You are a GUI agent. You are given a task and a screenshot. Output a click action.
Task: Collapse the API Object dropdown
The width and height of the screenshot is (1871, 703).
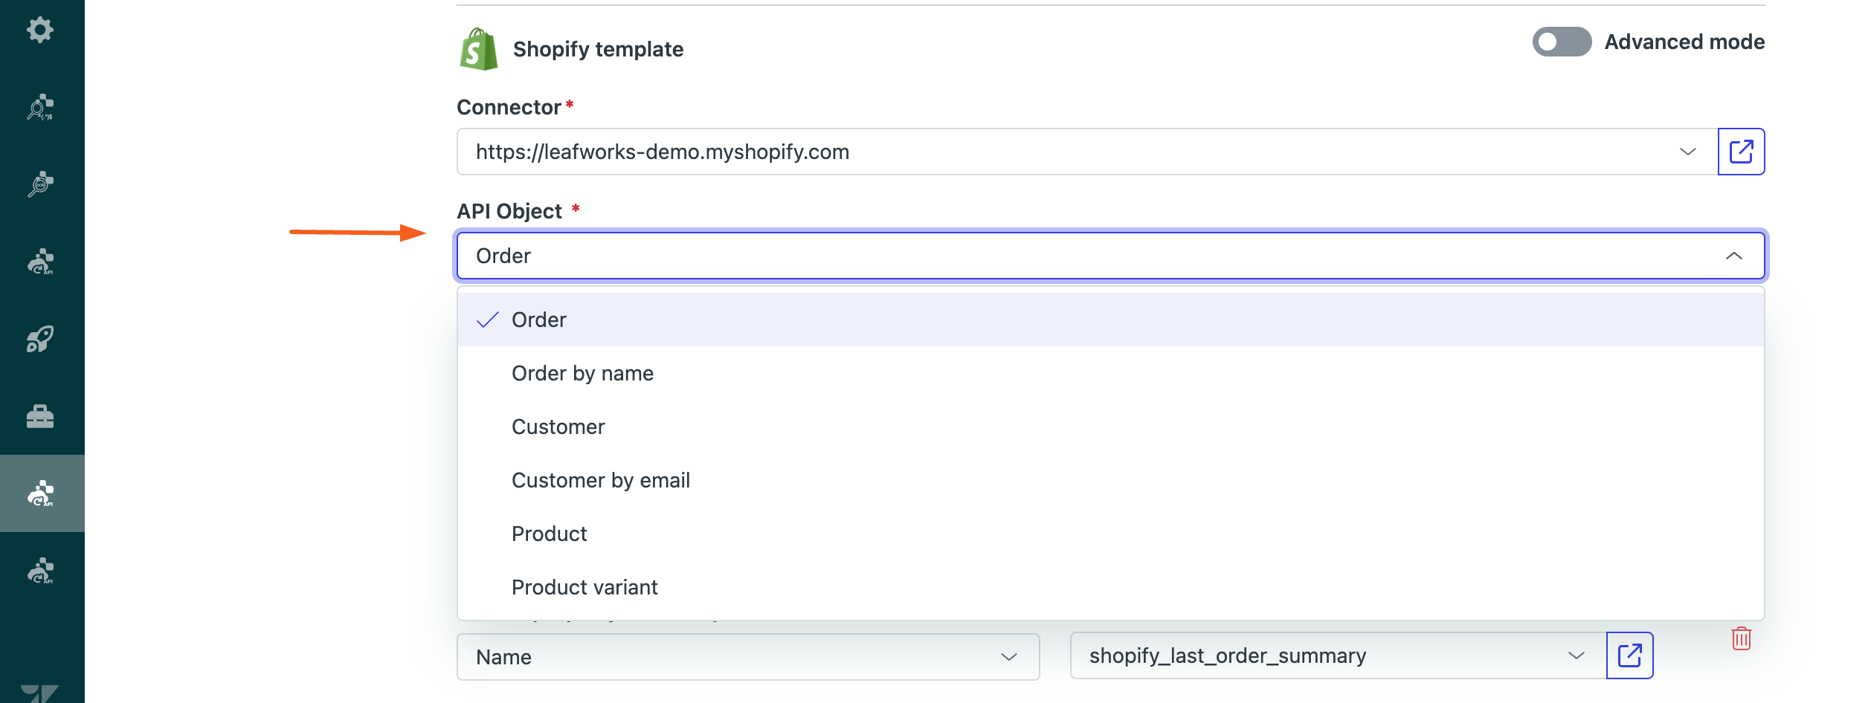(x=1111, y=256)
